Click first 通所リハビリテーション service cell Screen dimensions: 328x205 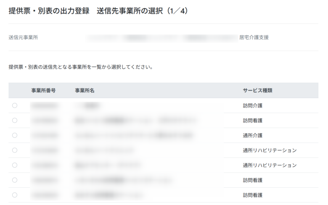[270, 150]
